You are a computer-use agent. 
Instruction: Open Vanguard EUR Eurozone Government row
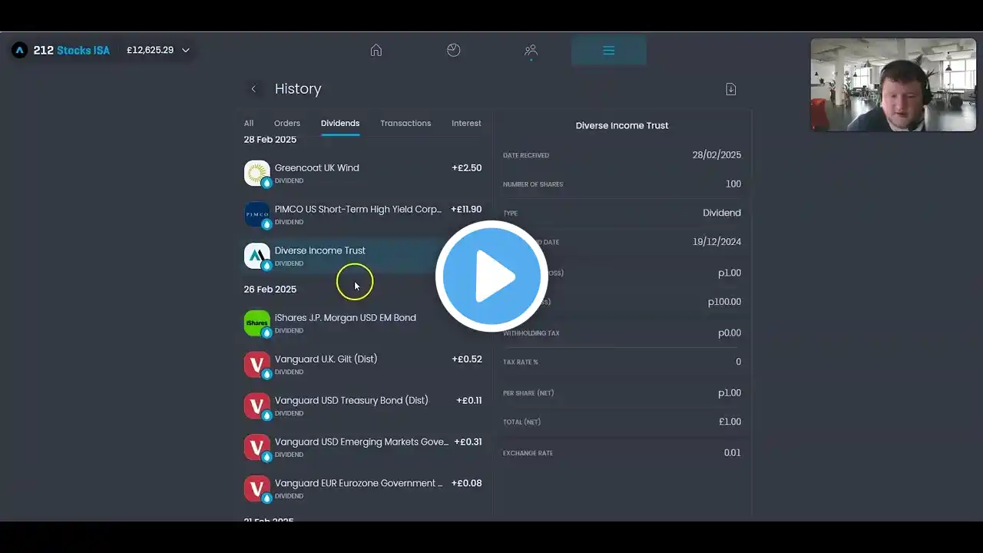[363, 489]
